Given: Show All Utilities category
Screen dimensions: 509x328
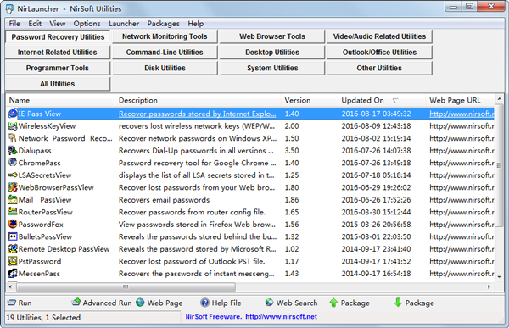Looking at the screenshot, I should [58, 84].
